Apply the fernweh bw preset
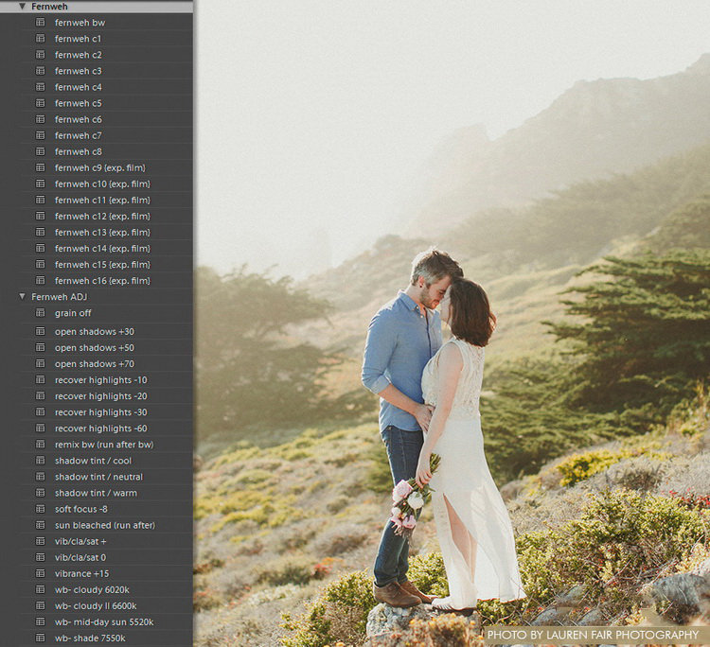710x647 pixels. 80,23
